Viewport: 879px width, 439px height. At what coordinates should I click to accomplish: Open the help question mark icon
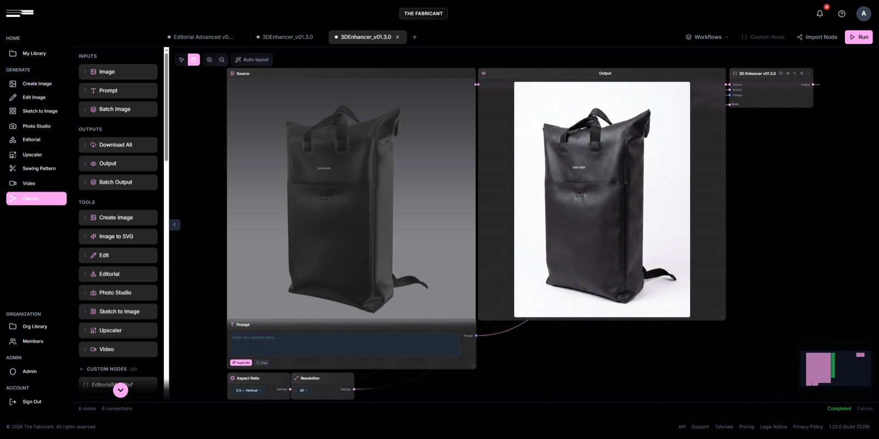click(x=842, y=14)
